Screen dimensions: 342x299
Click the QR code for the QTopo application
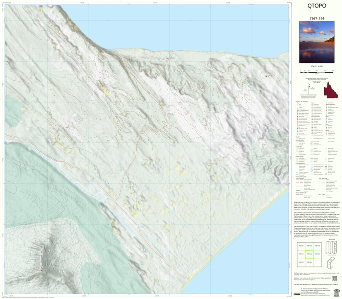coord(334,278)
